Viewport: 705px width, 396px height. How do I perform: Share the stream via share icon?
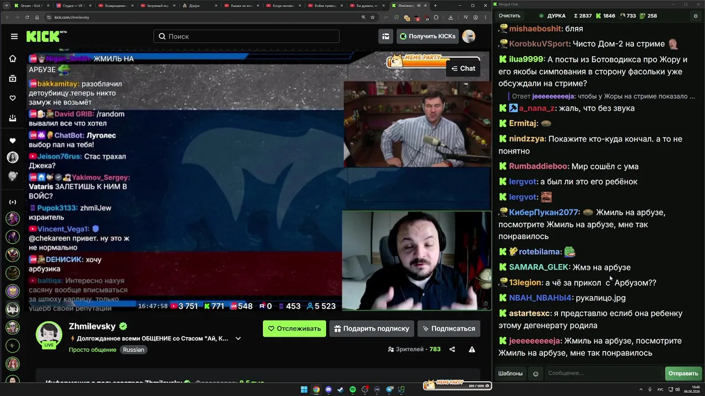[x=452, y=349]
